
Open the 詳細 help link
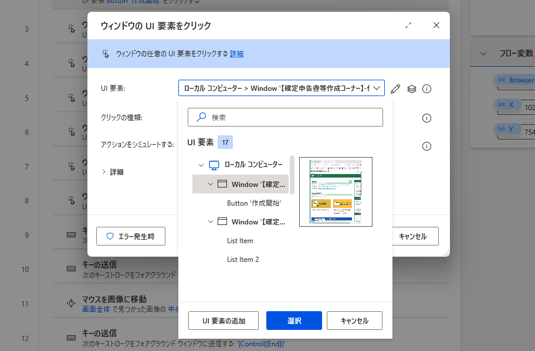236,54
